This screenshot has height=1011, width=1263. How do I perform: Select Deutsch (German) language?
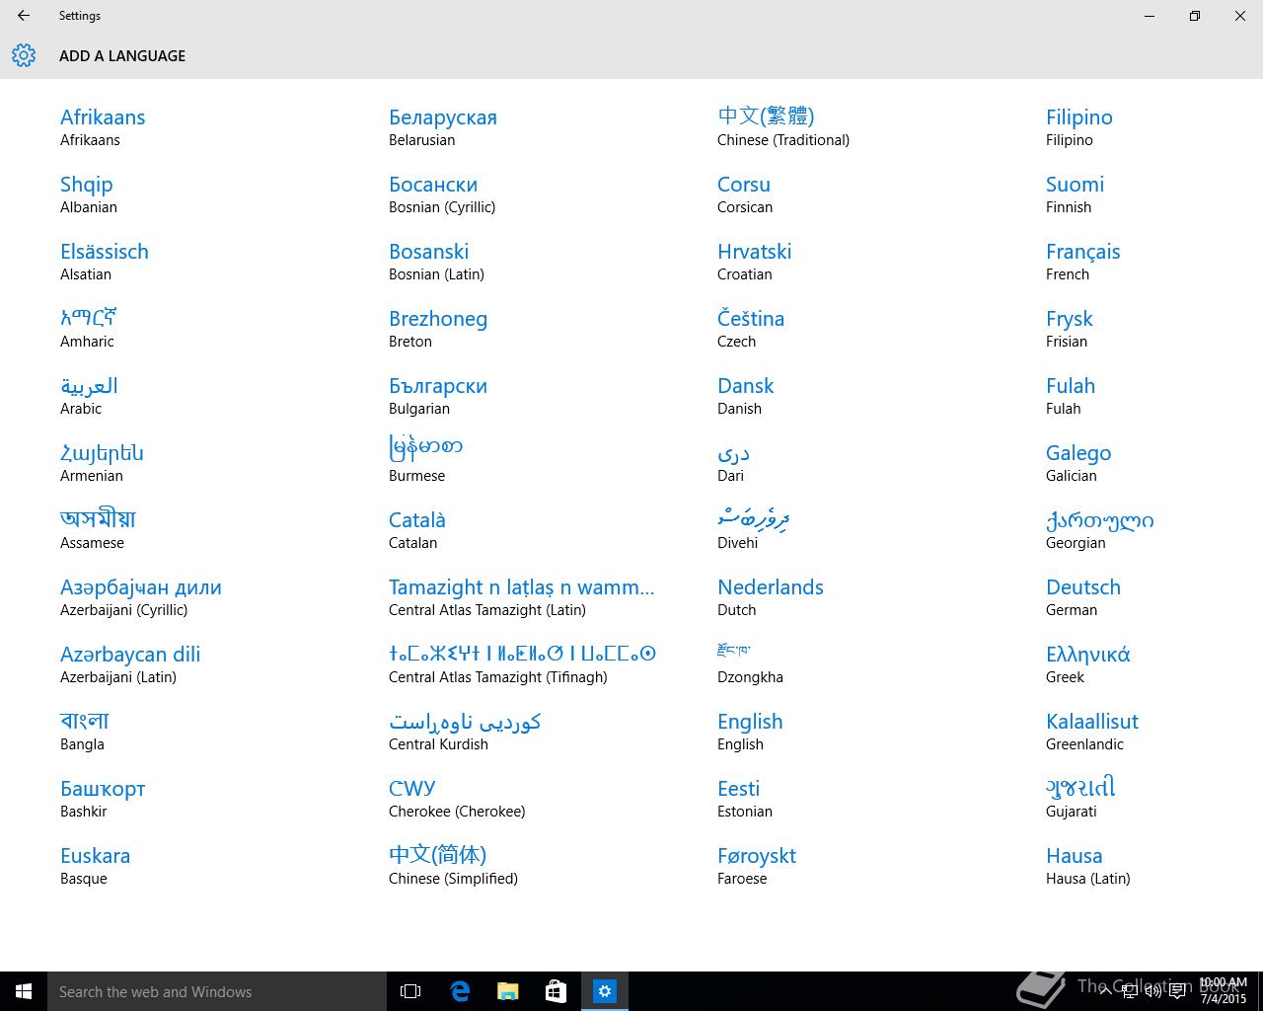point(1083,597)
